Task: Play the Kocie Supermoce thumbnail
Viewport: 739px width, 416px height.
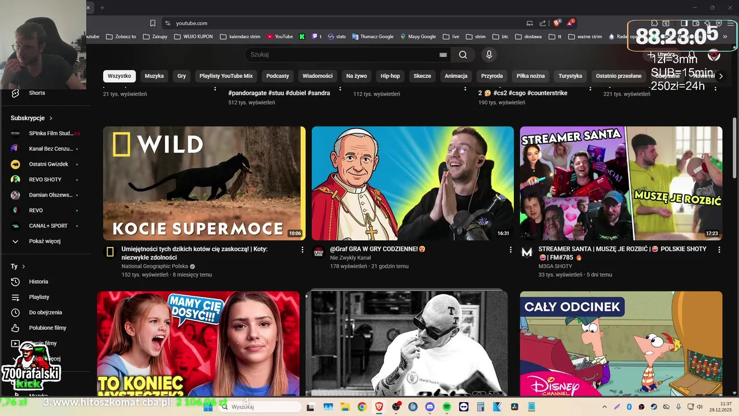Action: click(204, 183)
